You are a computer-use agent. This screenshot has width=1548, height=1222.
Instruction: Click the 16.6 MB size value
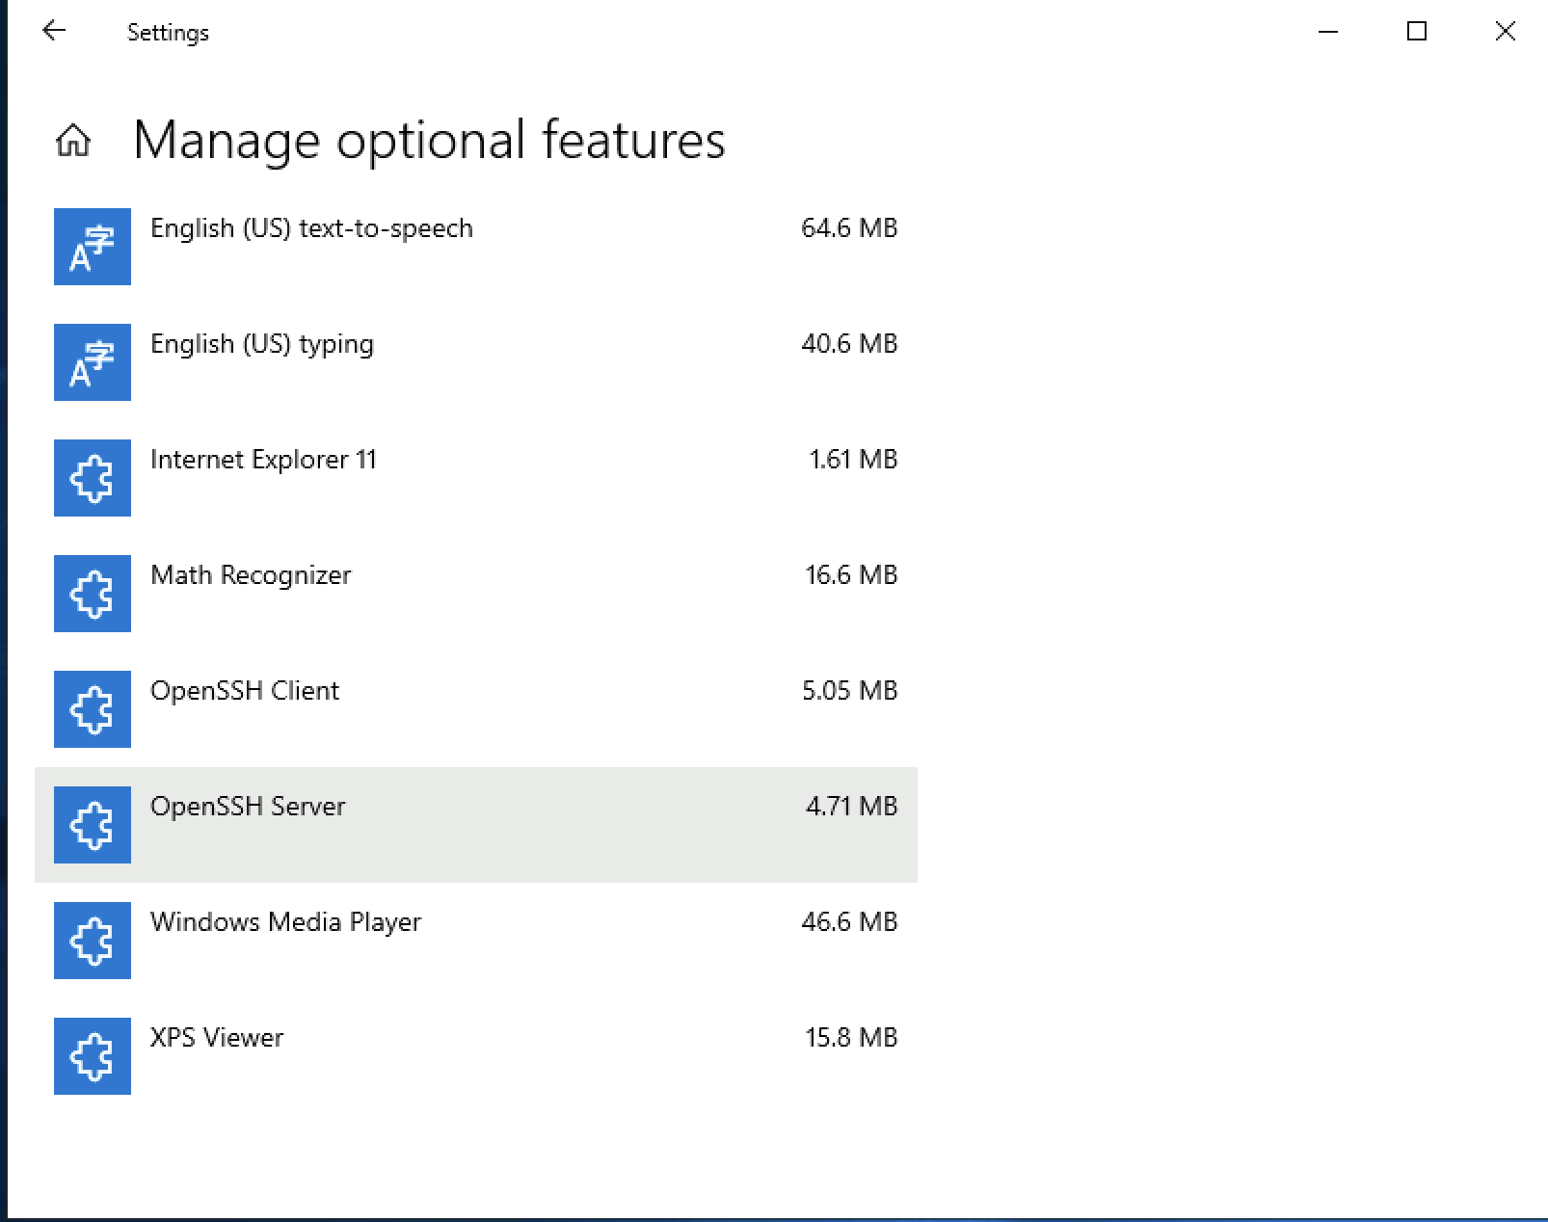[x=851, y=575]
